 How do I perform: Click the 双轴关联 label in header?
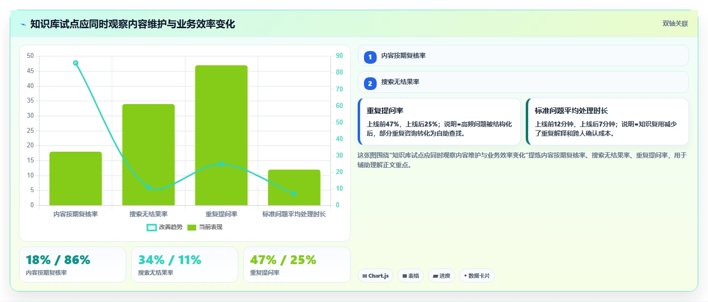675,24
